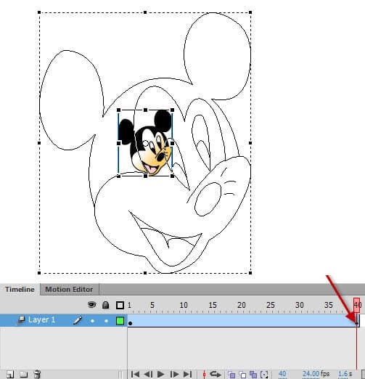Step forward one frame
Image resolution: width=365 pixels, height=379 pixels.
pyautogui.click(x=174, y=374)
